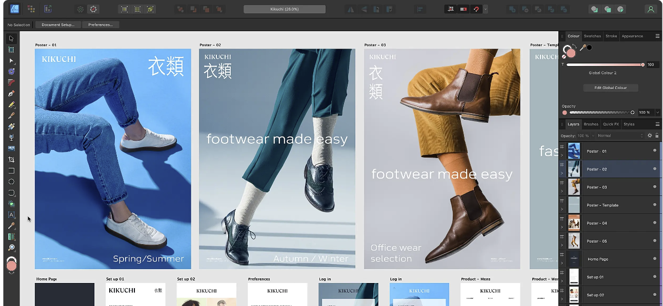Click the boolean Add operation icon

click(511, 9)
